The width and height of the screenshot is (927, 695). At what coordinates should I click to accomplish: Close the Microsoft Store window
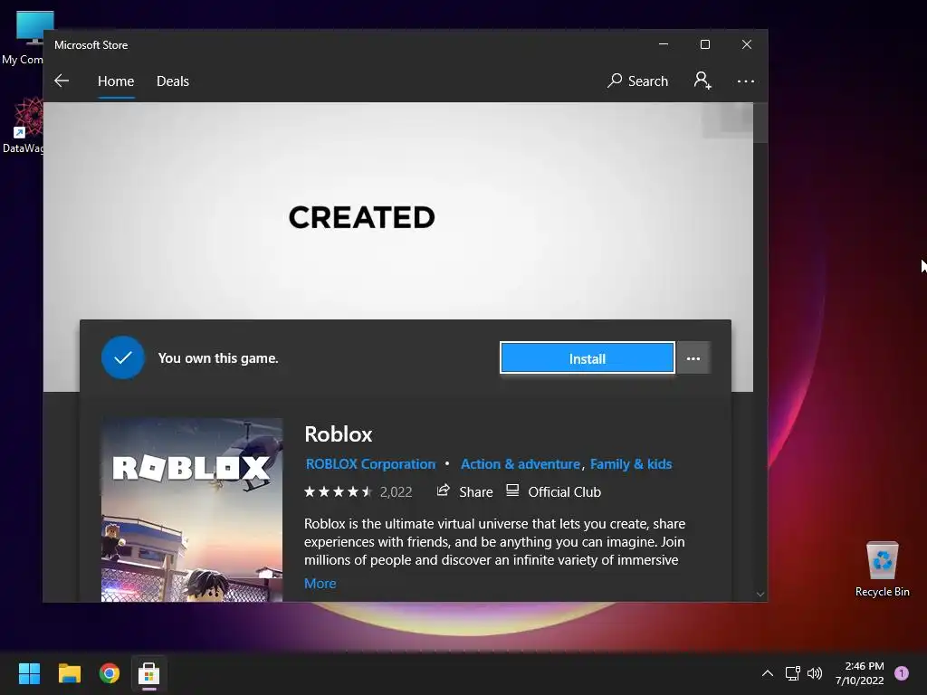coord(747,44)
